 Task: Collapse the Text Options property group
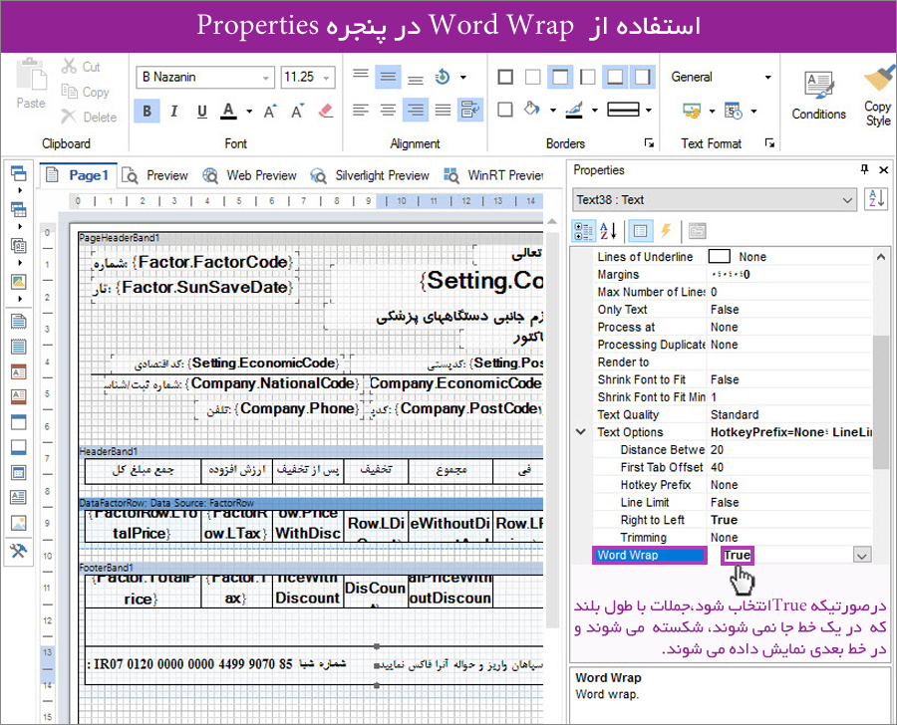[581, 431]
